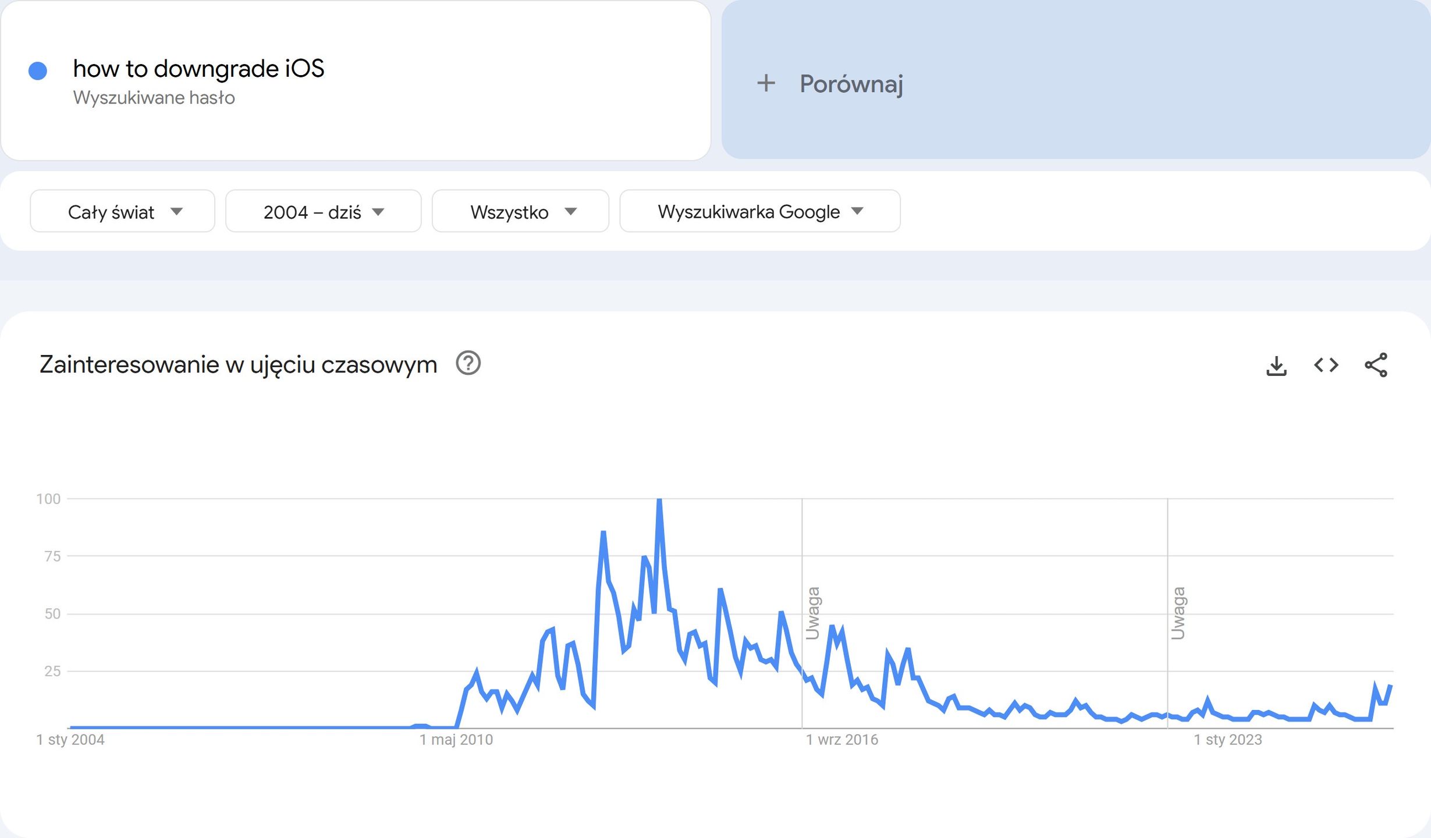Click the chart peak at value 100

659,500
